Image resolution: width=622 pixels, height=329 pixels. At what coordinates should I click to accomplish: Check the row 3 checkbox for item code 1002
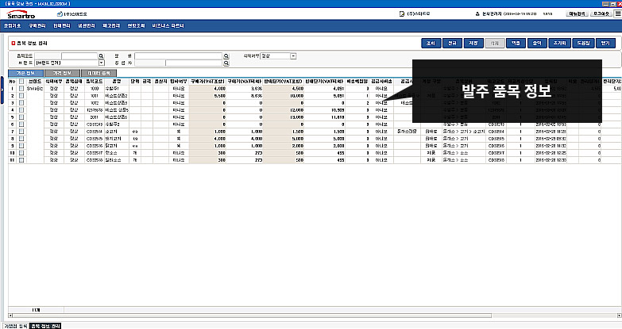point(21,103)
